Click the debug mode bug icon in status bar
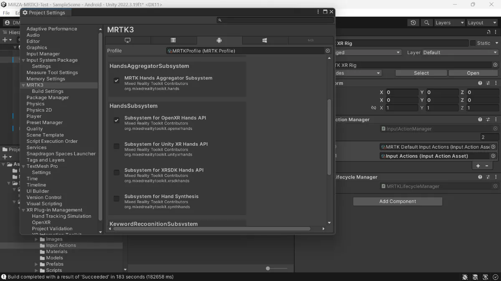The image size is (501, 281). pyautogui.click(x=465, y=277)
